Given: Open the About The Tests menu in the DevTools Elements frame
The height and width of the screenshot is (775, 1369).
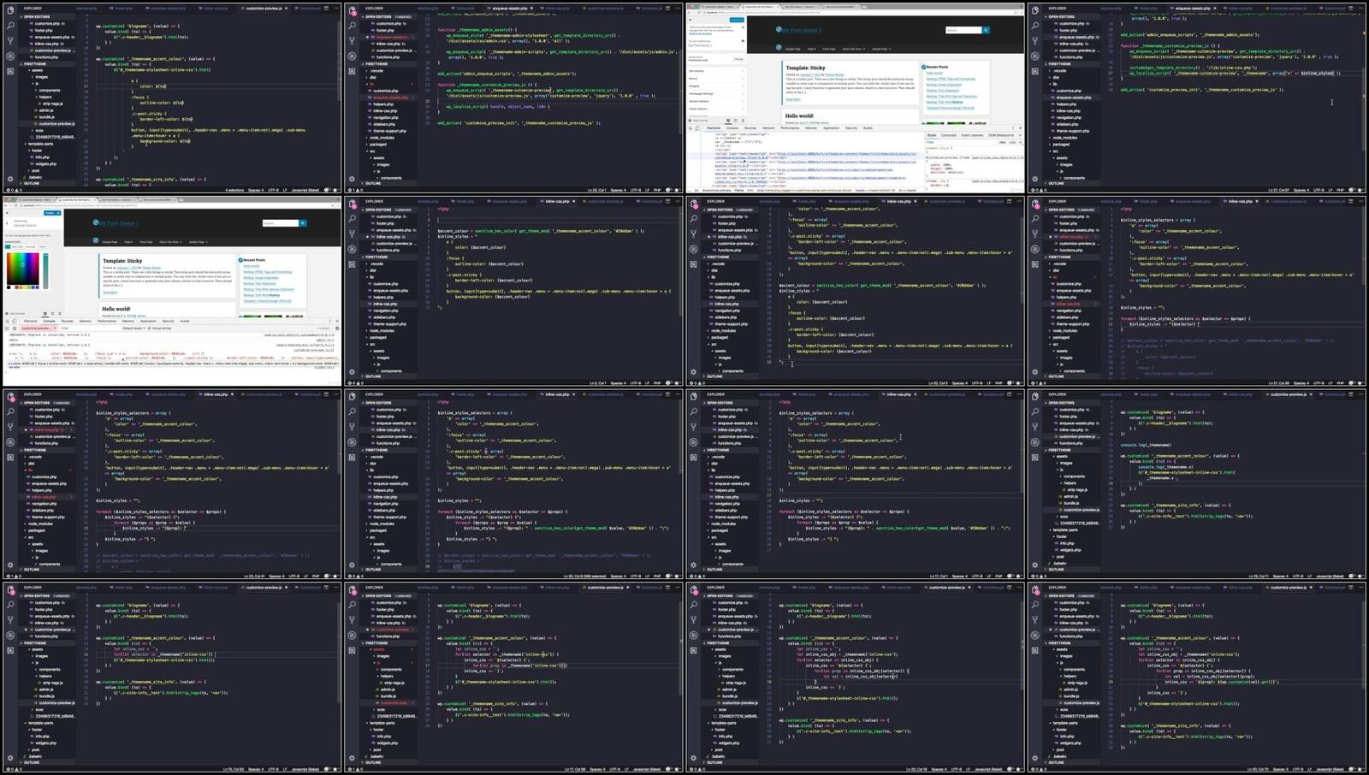Looking at the screenshot, I should tap(852, 49).
